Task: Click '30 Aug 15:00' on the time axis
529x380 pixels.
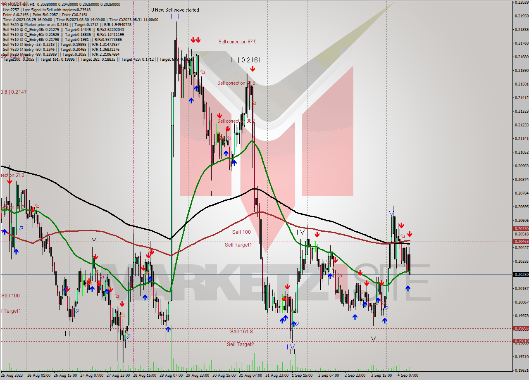Action: pyautogui.click(x=224, y=375)
